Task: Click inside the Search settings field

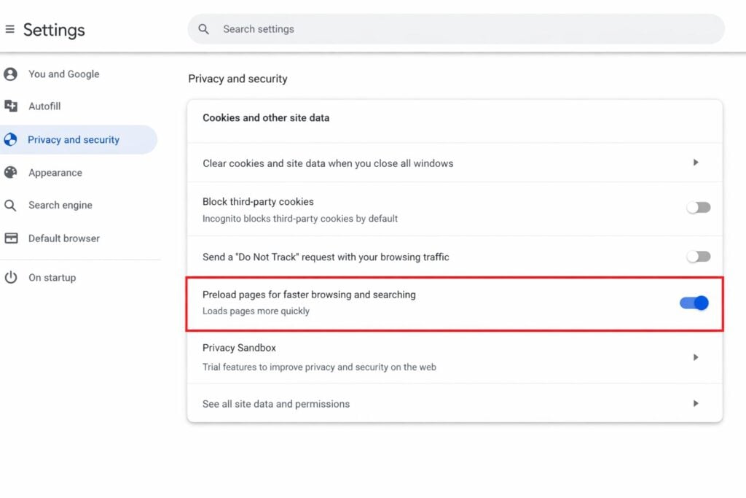Action: point(437,29)
